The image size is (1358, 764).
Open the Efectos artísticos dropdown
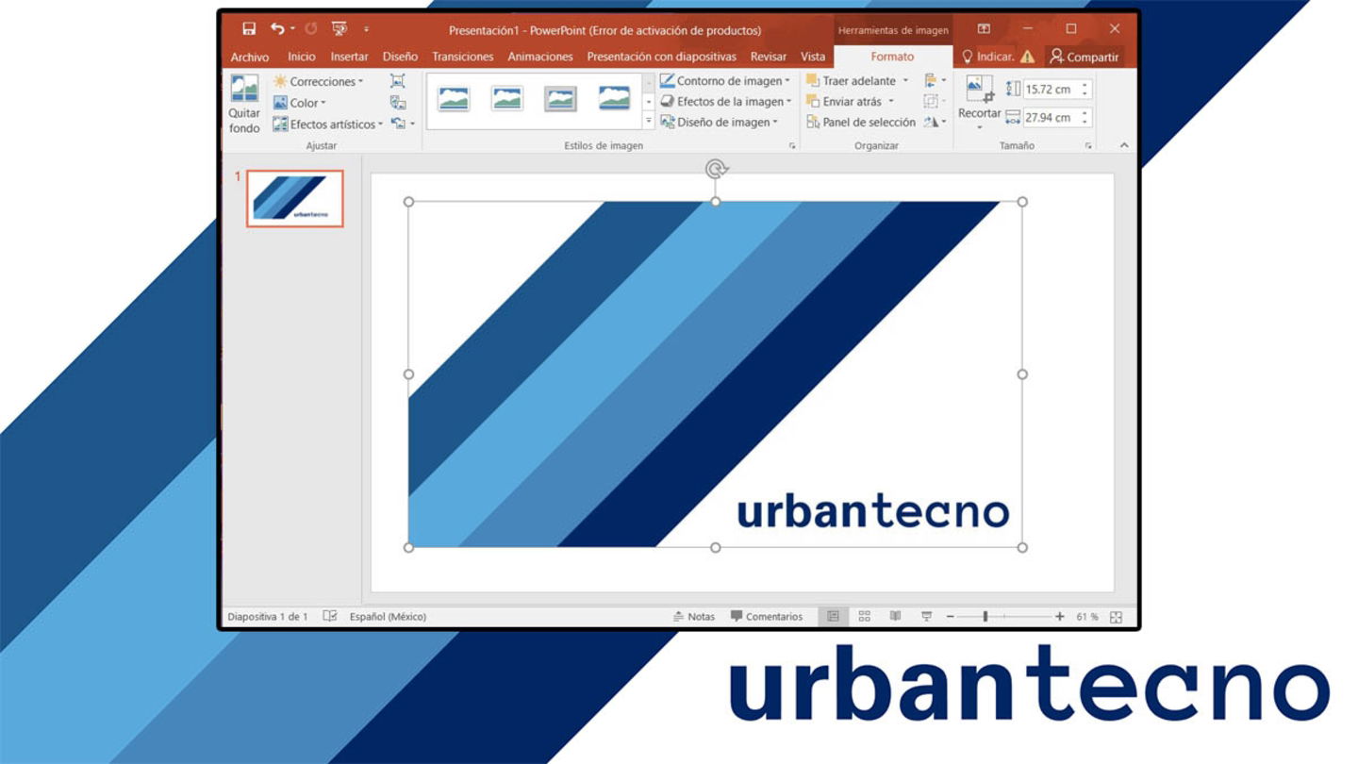point(327,124)
